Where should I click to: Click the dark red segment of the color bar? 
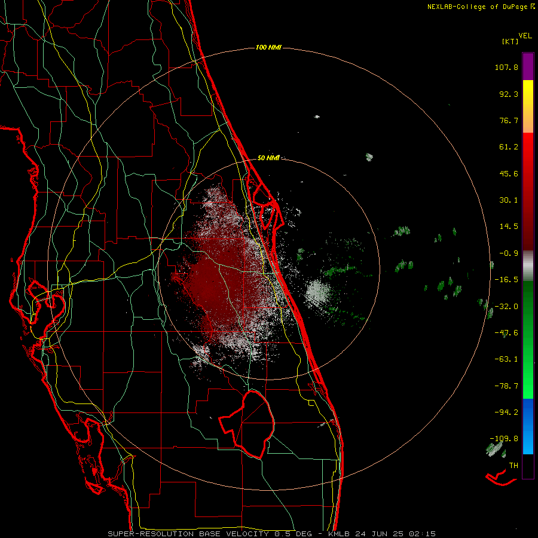[x=528, y=191]
